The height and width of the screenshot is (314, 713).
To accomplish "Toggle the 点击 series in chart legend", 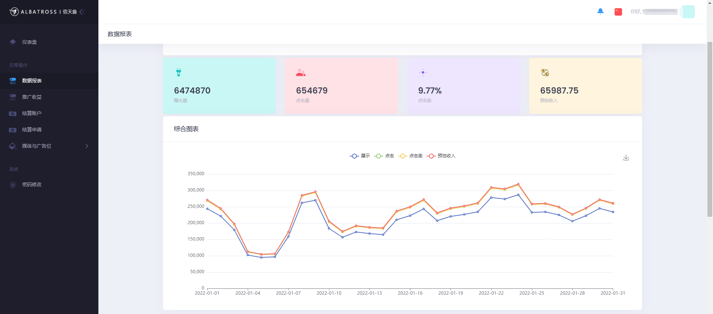I will tap(384, 156).
